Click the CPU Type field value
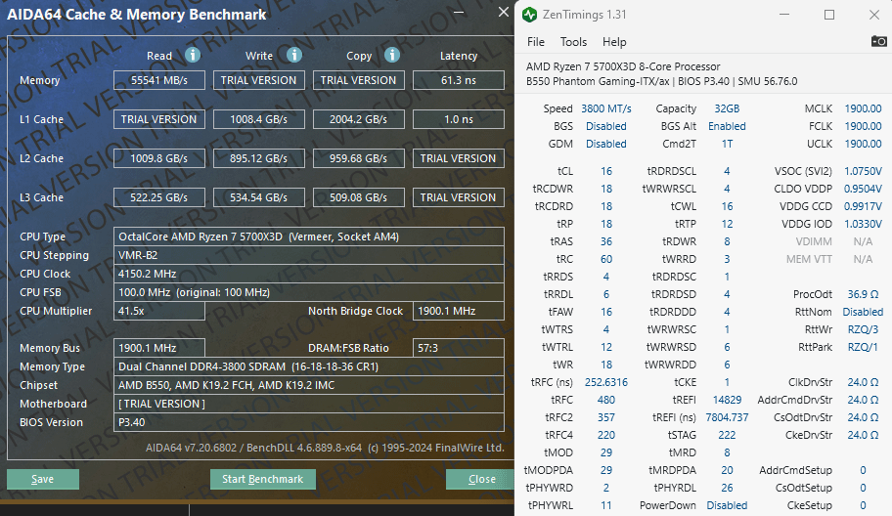This screenshot has height=516, width=892. tap(309, 236)
